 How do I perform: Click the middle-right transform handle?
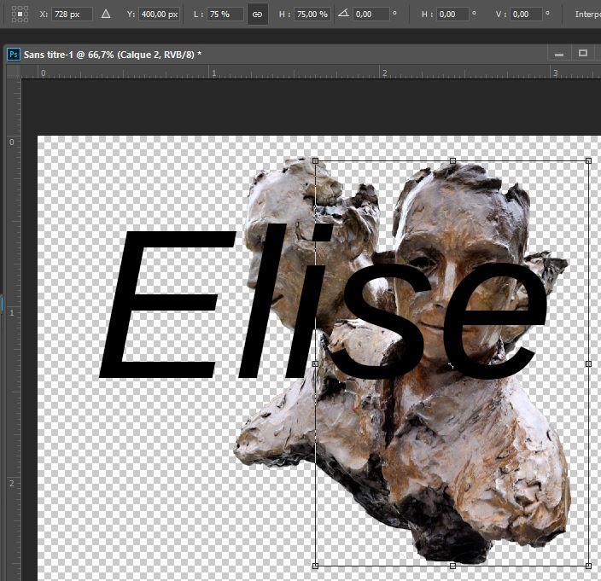[x=588, y=363]
